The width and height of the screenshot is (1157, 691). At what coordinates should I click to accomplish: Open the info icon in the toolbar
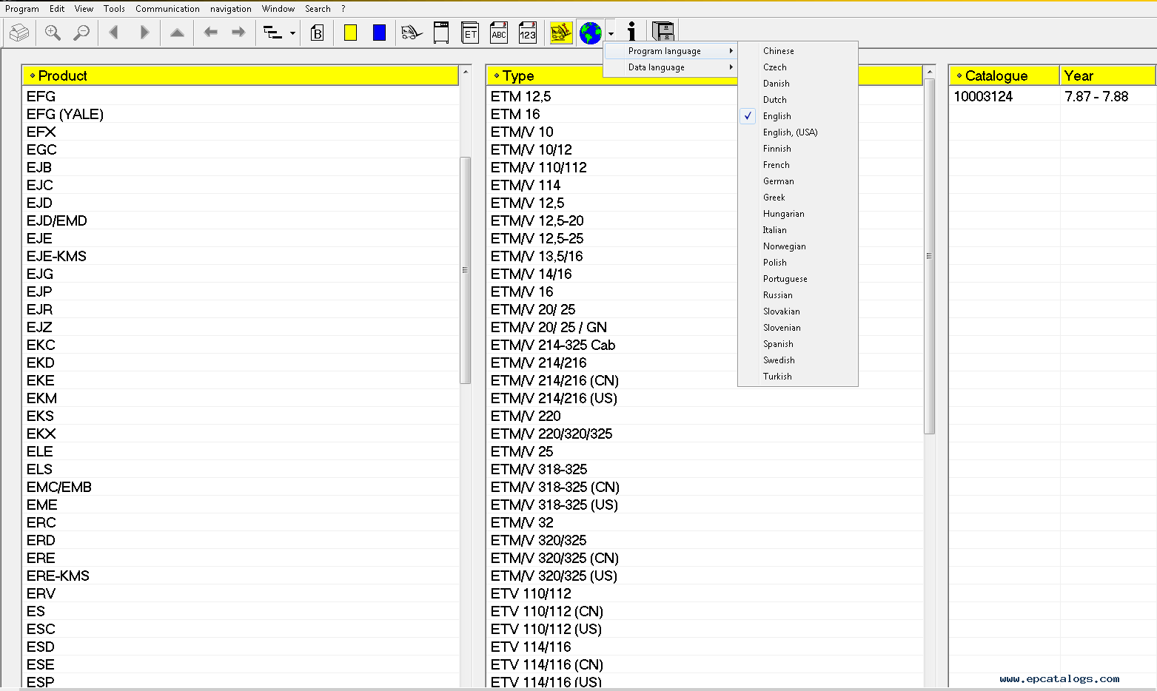(631, 32)
